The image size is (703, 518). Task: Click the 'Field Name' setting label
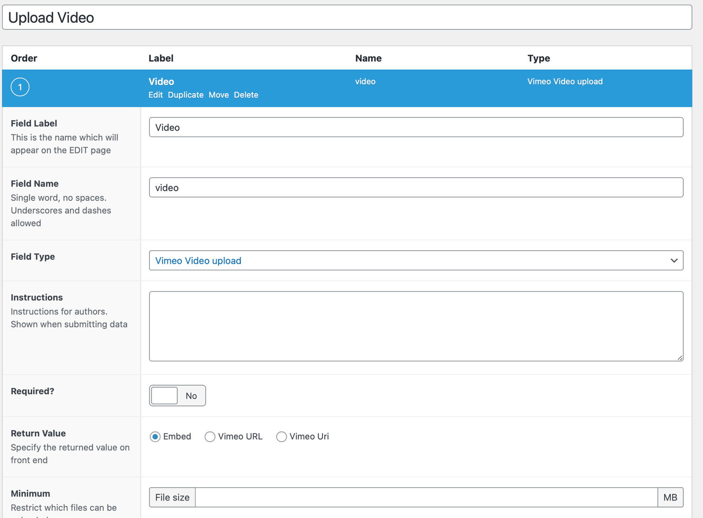tap(35, 183)
